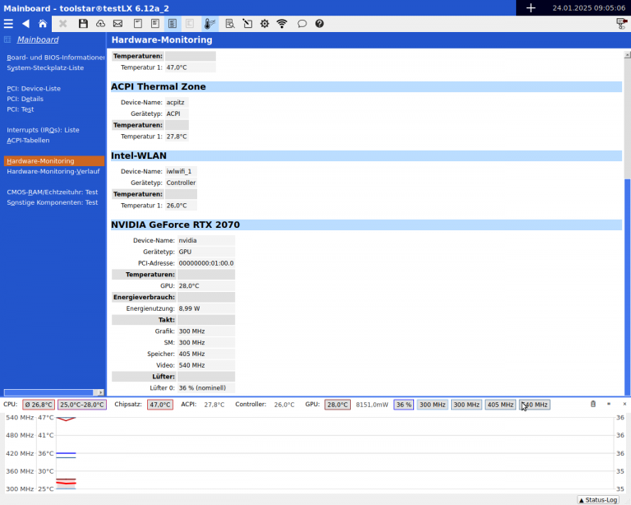The width and height of the screenshot is (631, 505).
Task: Delete graph data with the trash icon
Action: [593, 404]
